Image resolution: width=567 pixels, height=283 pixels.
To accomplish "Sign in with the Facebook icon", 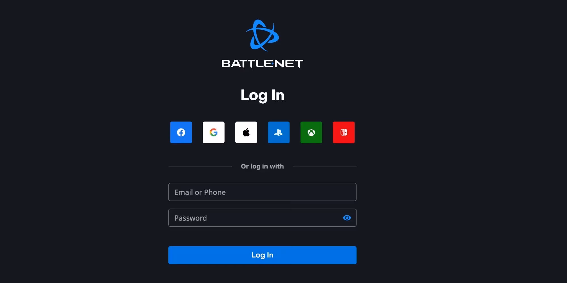I will tap(181, 132).
